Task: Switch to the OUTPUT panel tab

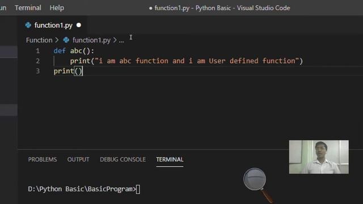Action: pyautogui.click(x=78, y=159)
